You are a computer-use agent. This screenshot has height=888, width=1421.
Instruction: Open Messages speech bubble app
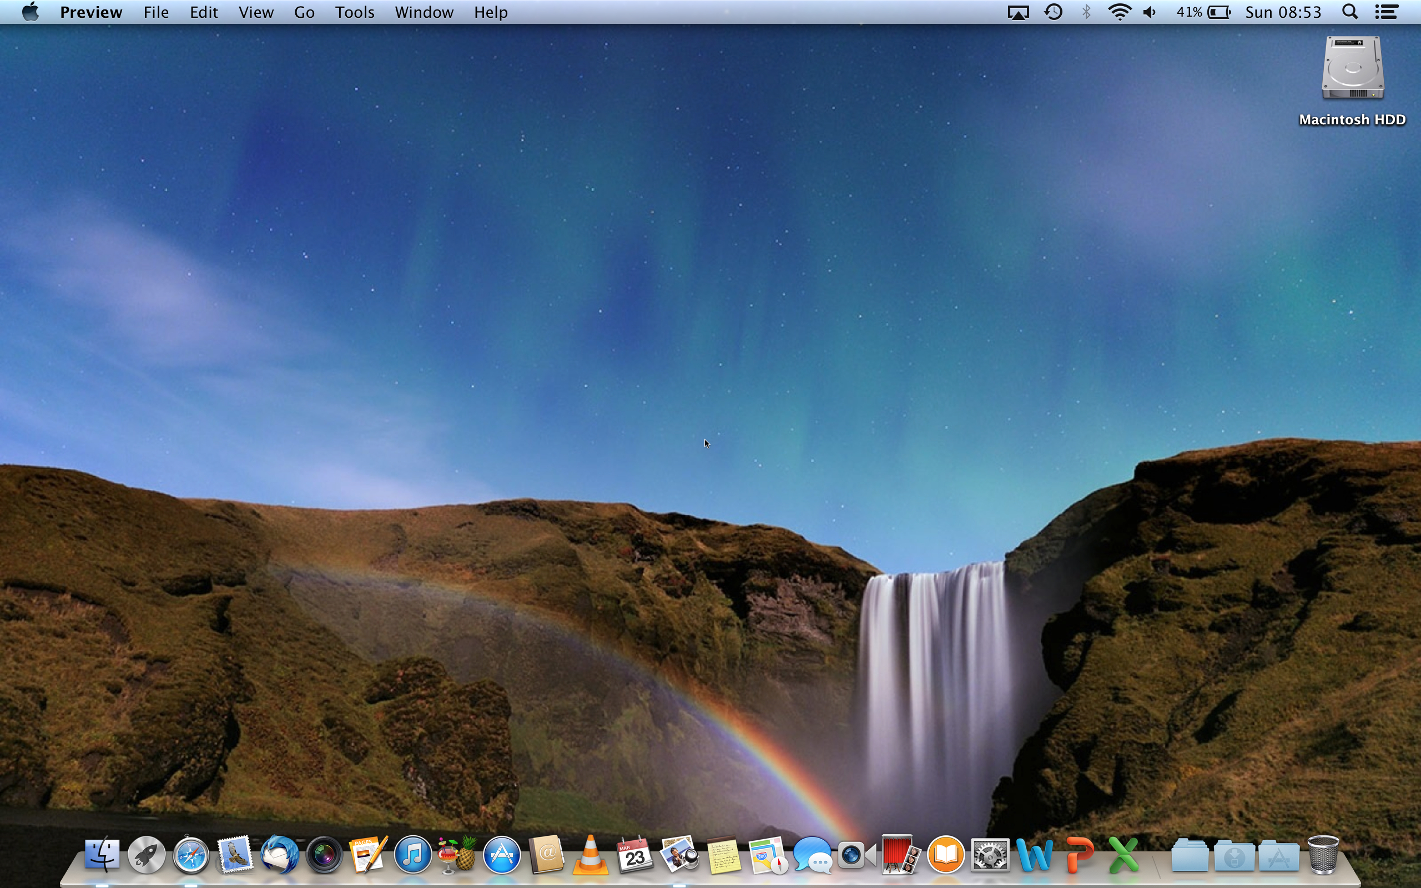click(x=812, y=855)
